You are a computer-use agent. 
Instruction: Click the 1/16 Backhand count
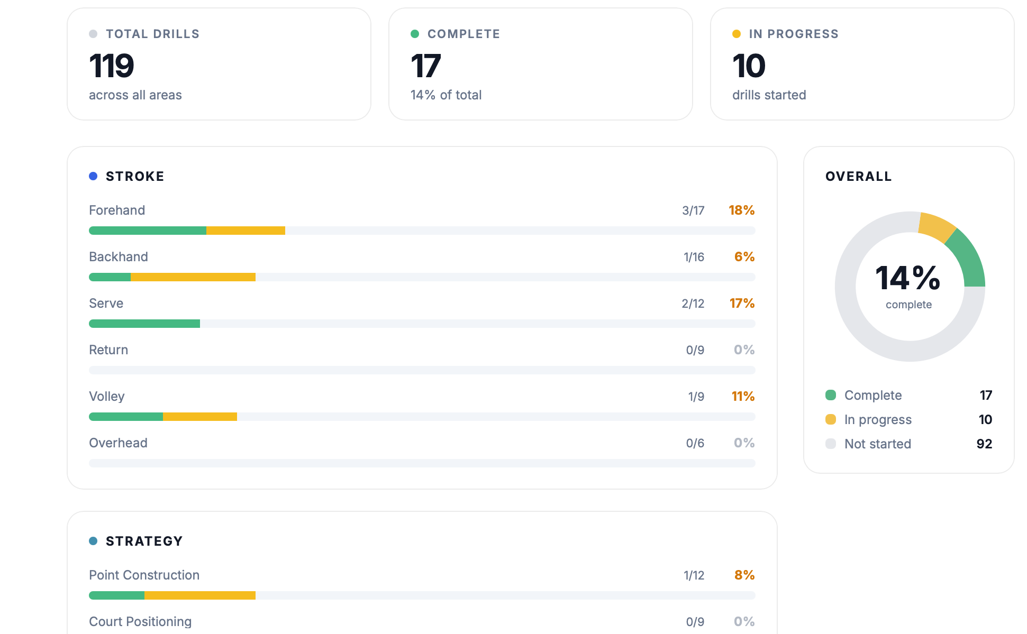pos(694,257)
